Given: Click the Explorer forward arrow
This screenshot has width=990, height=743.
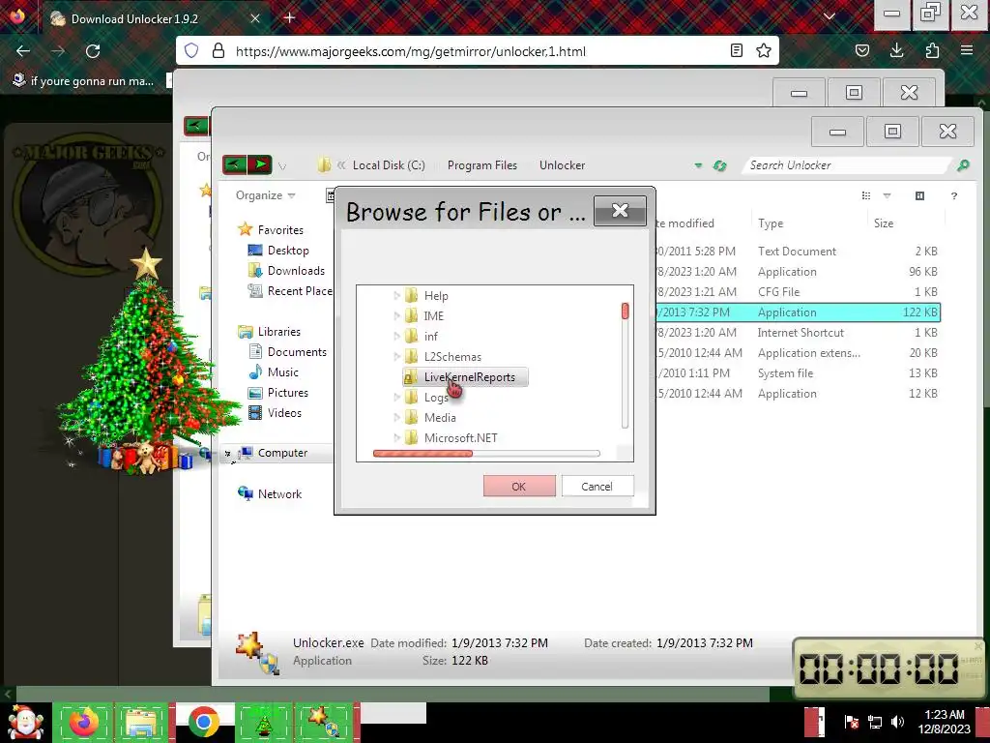Looking at the screenshot, I should pyautogui.click(x=259, y=164).
